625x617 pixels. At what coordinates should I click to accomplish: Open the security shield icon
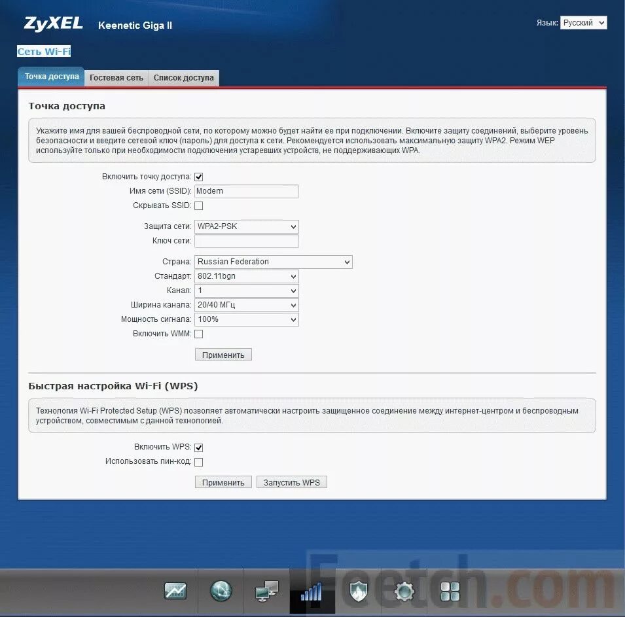point(359,591)
